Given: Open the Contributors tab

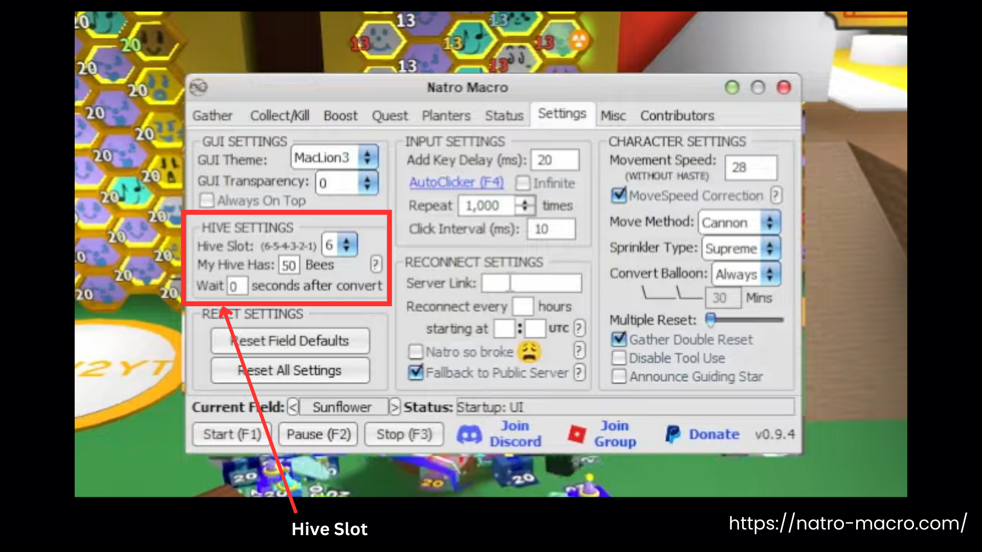Looking at the screenshot, I should point(677,116).
